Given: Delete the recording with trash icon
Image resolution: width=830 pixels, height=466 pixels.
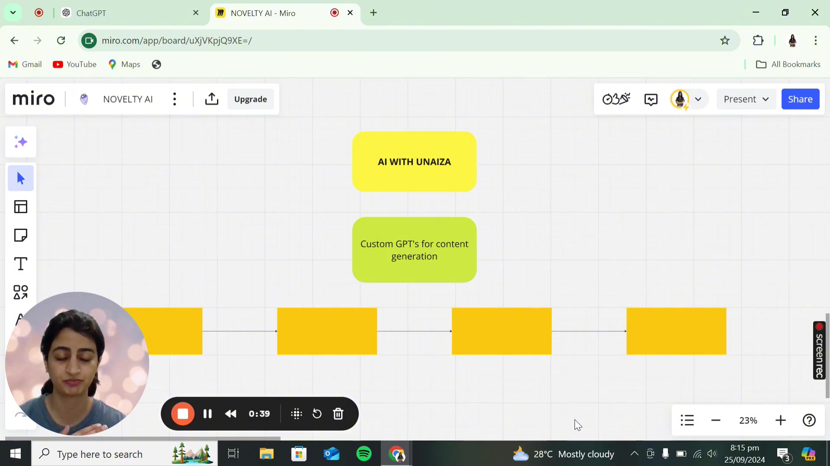Looking at the screenshot, I should click(x=338, y=414).
